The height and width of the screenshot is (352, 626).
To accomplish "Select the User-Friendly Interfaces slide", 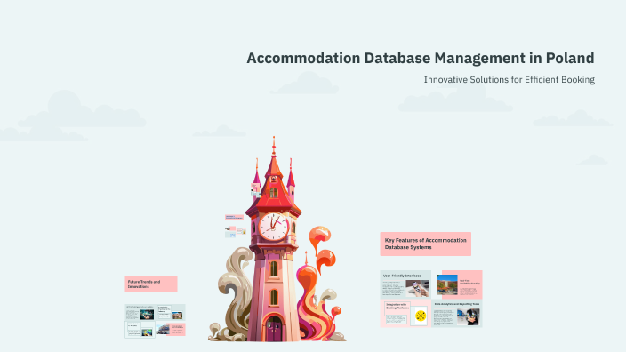I will tap(405, 284).
